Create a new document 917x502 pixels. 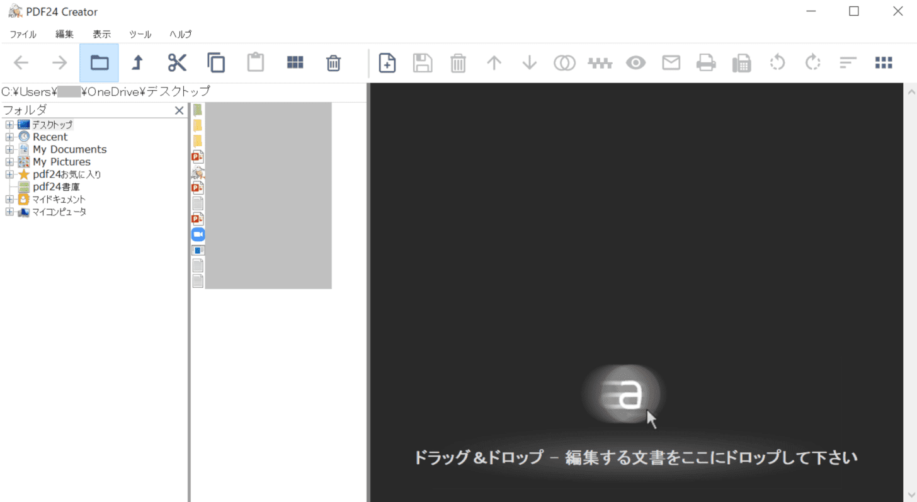387,62
